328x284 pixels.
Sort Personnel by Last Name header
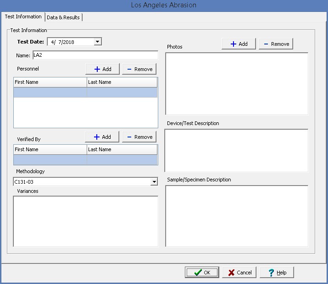point(122,82)
